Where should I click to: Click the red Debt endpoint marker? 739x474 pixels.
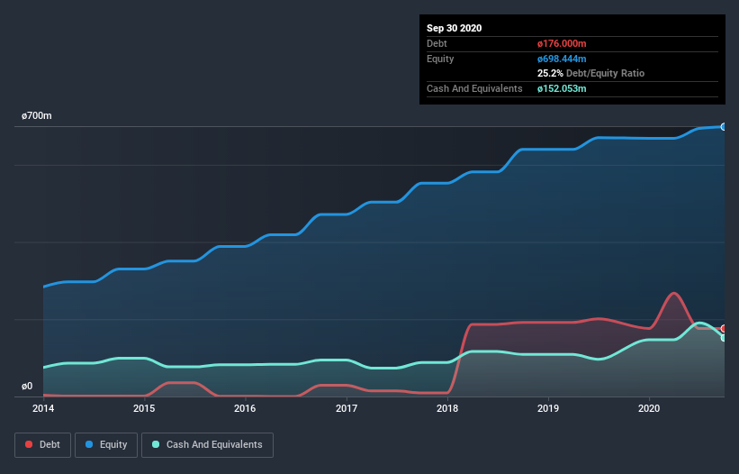point(724,328)
